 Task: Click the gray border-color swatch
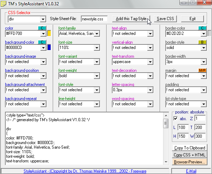click(x=209, y=33)
